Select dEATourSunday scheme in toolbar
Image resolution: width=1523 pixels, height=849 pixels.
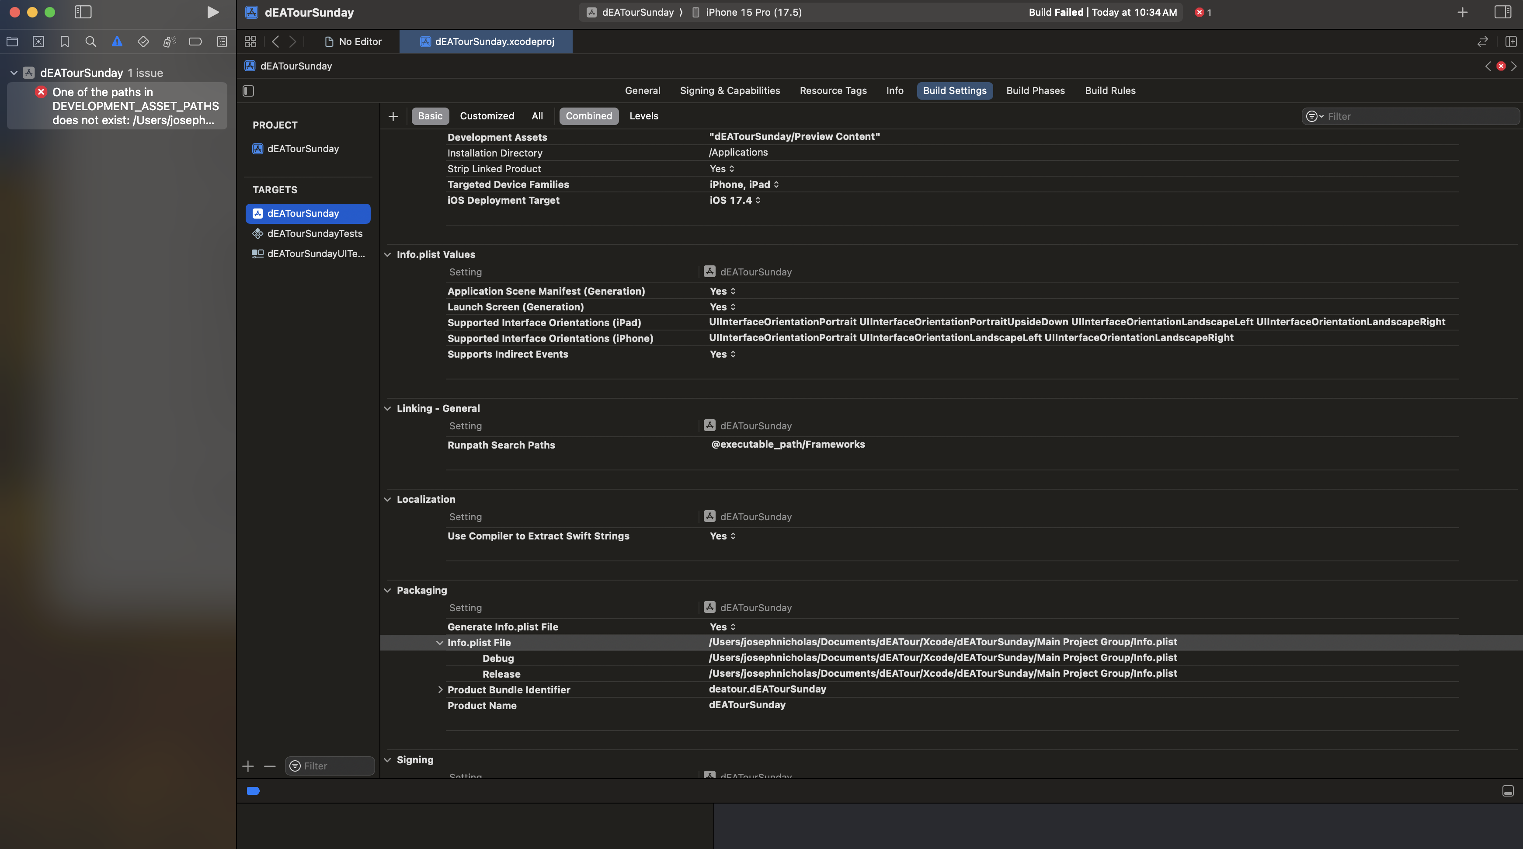click(631, 12)
